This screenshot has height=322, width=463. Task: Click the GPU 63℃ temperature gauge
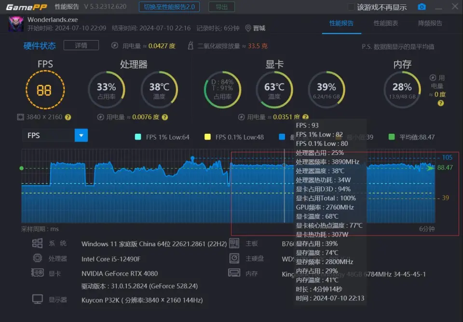click(x=274, y=90)
